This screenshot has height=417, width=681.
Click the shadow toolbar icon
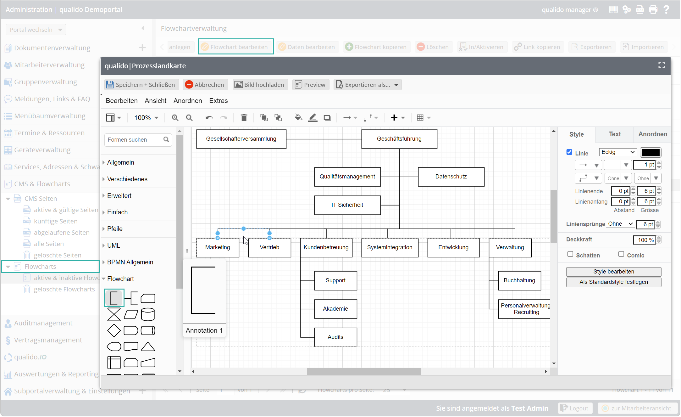[x=327, y=118]
